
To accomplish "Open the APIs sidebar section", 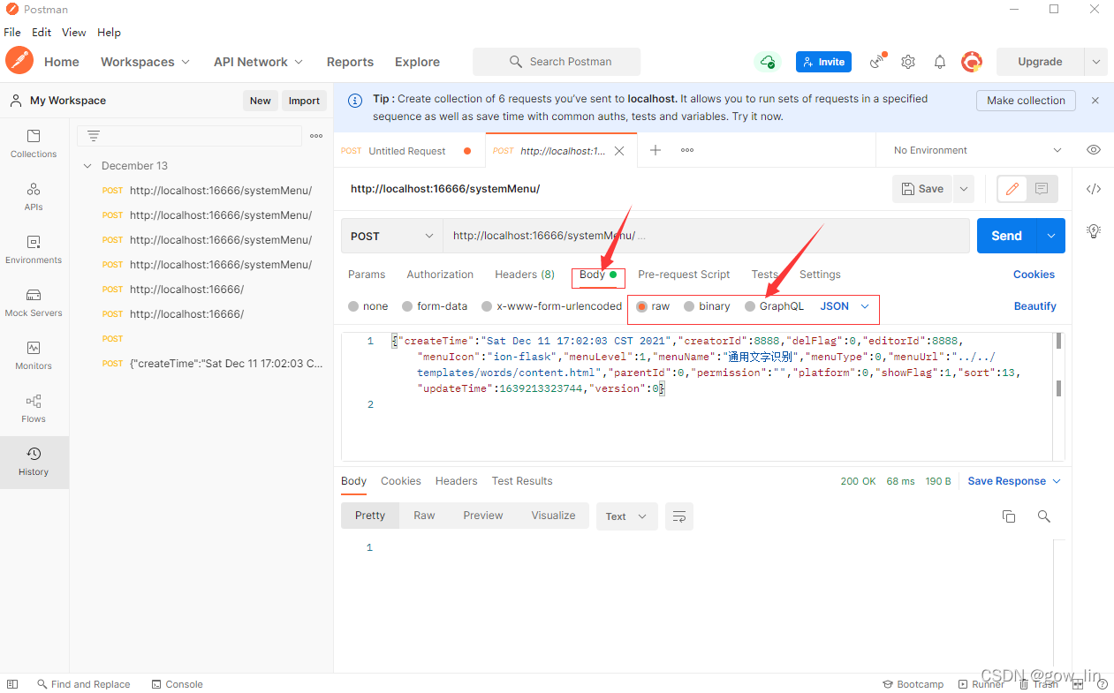I will (34, 197).
